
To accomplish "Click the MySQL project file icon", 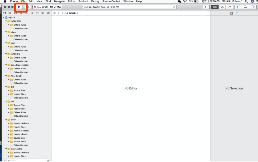I will tap(6, 17).
